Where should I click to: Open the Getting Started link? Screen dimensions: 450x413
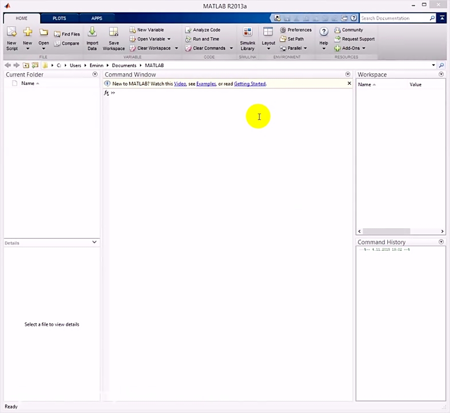pos(249,83)
